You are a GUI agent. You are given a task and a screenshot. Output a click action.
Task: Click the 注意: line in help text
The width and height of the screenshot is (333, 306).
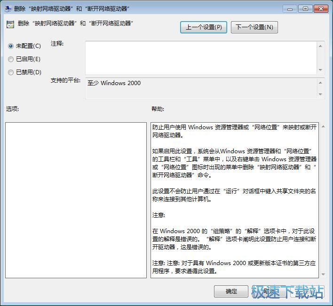point(159,215)
